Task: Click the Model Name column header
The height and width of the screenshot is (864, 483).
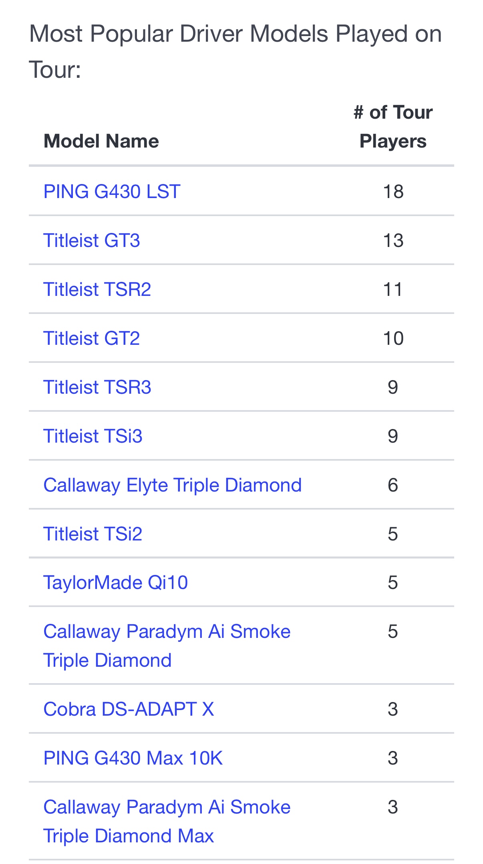Action: coord(101,141)
